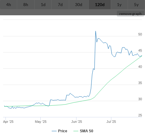Click the 45 value on the price axis
The width and height of the screenshot is (145, 139).
click(140, 50)
